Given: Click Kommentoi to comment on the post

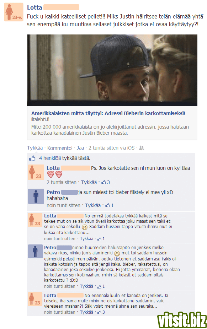Looking at the screenshot, I should (60, 148).
